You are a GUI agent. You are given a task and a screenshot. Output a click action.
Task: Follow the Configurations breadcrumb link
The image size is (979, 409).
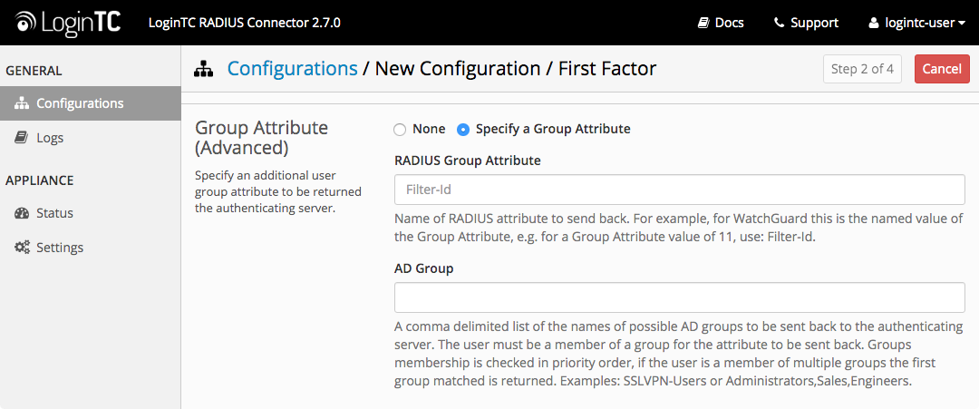pyautogui.click(x=292, y=68)
